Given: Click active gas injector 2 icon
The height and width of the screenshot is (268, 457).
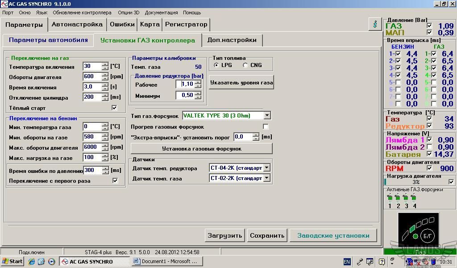Looking at the screenshot, I should pyautogui.click(x=398, y=198).
